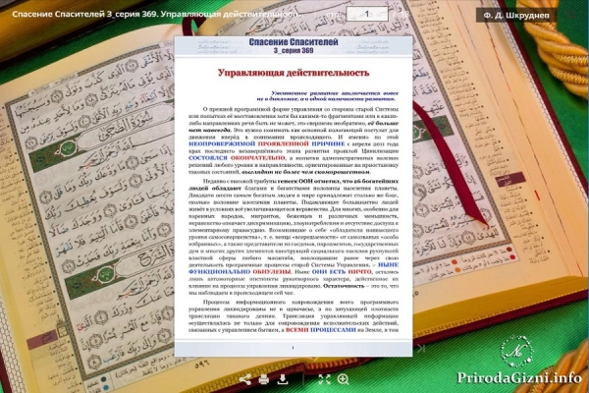Click the page header Спасение Спасителей 3_серия 369
589x393 pixels.
[294, 46]
